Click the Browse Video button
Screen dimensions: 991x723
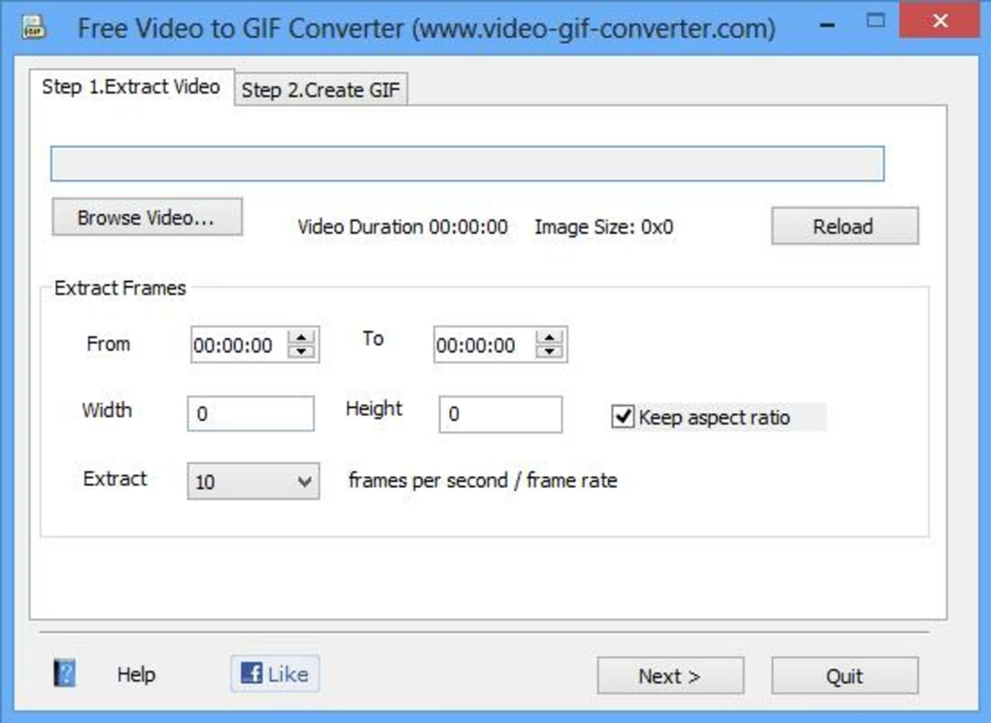[x=147, y=217]
